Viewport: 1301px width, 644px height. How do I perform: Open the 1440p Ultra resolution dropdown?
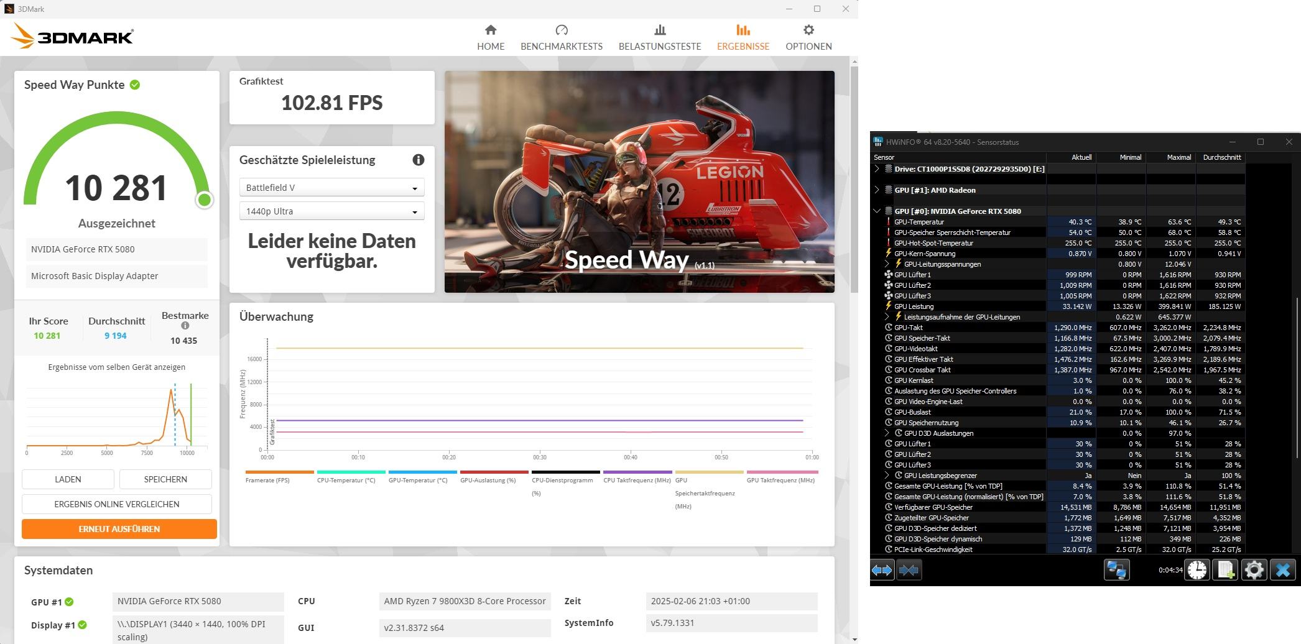(332, 211)
